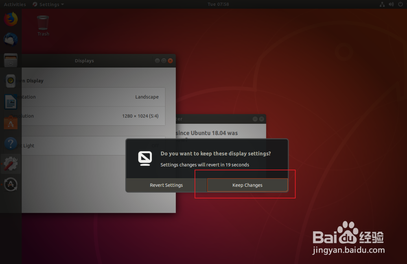407x264 pixels.
Task: Click Revert Settings in the dialog
Action: pyautogui.click(x=166, y=185)
